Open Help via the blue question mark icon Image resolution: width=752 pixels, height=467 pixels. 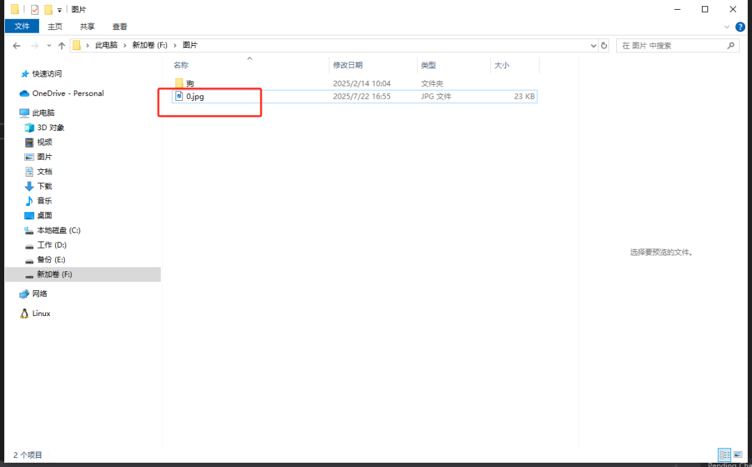pyautogui.click(x=740, y=26)
